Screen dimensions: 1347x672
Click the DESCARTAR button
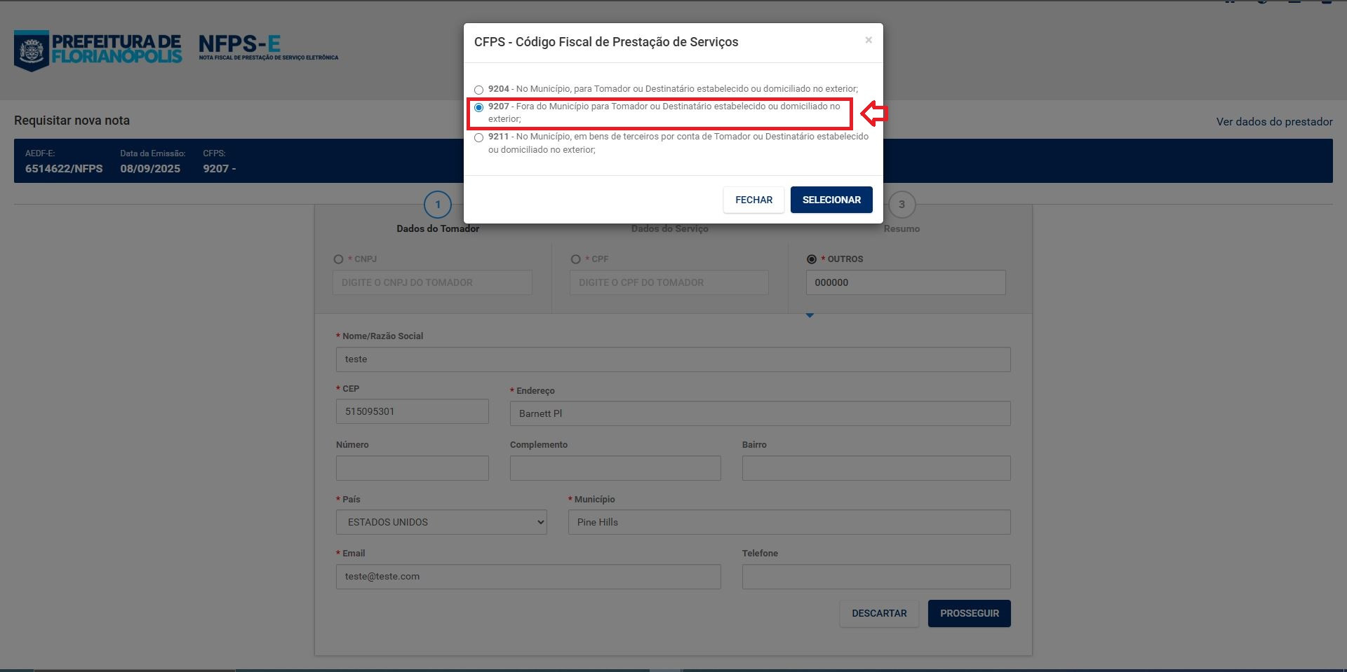(879, 613)
